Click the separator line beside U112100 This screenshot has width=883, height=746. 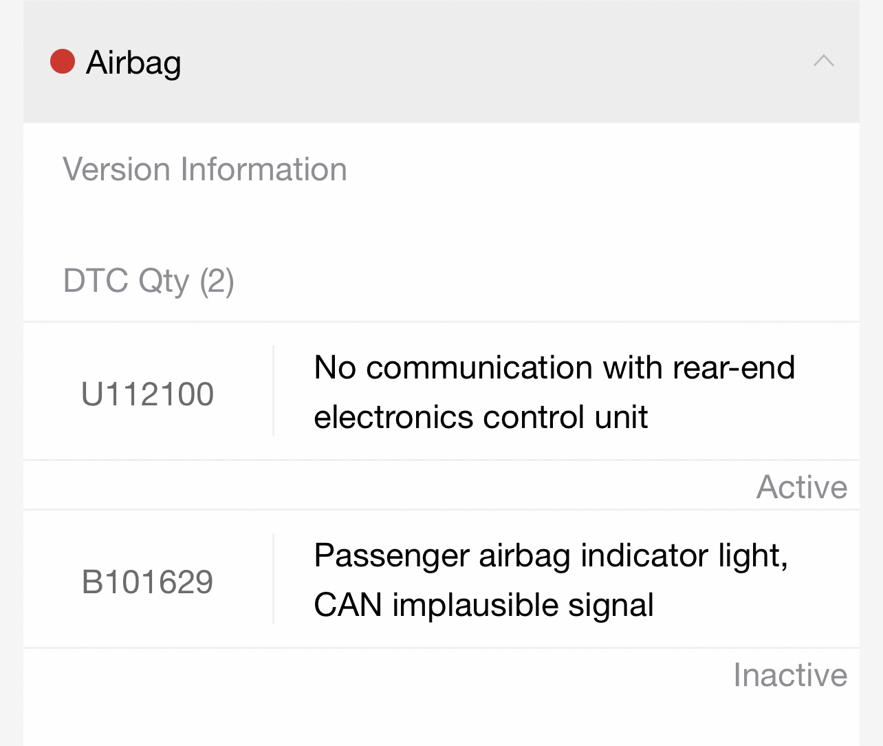click(x=273, y=391)
